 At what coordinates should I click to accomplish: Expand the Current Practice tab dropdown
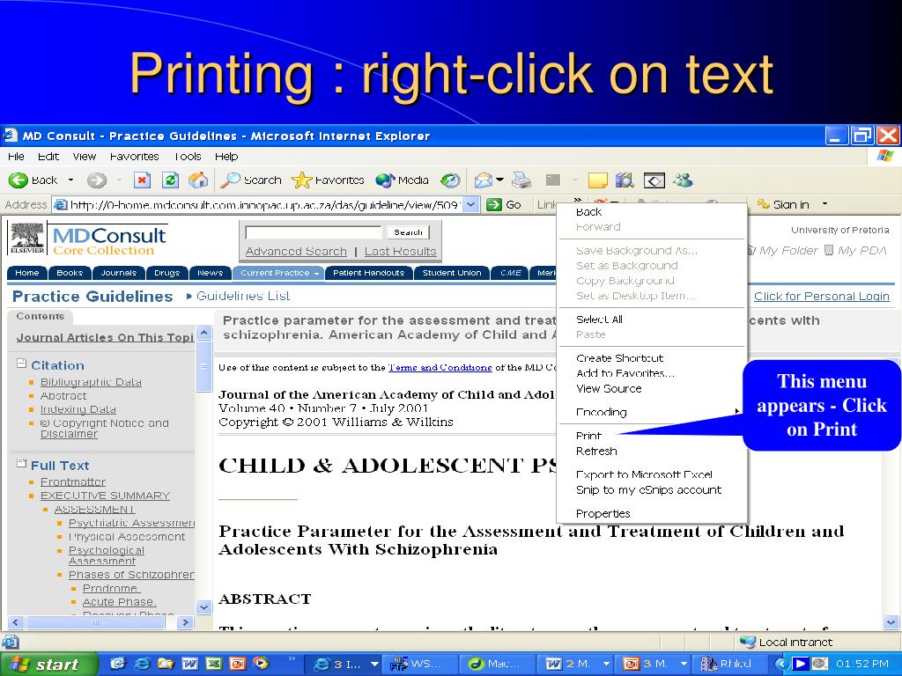pyautogui.click(x=316, y=274)
